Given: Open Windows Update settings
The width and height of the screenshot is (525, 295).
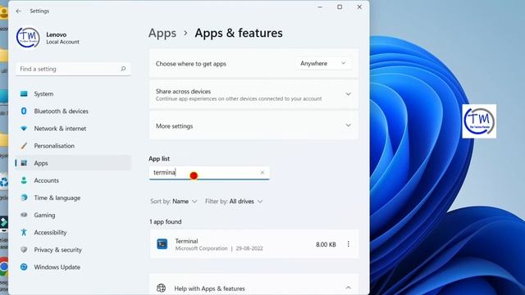Looking at the screenshot, I should click(73, 267).
